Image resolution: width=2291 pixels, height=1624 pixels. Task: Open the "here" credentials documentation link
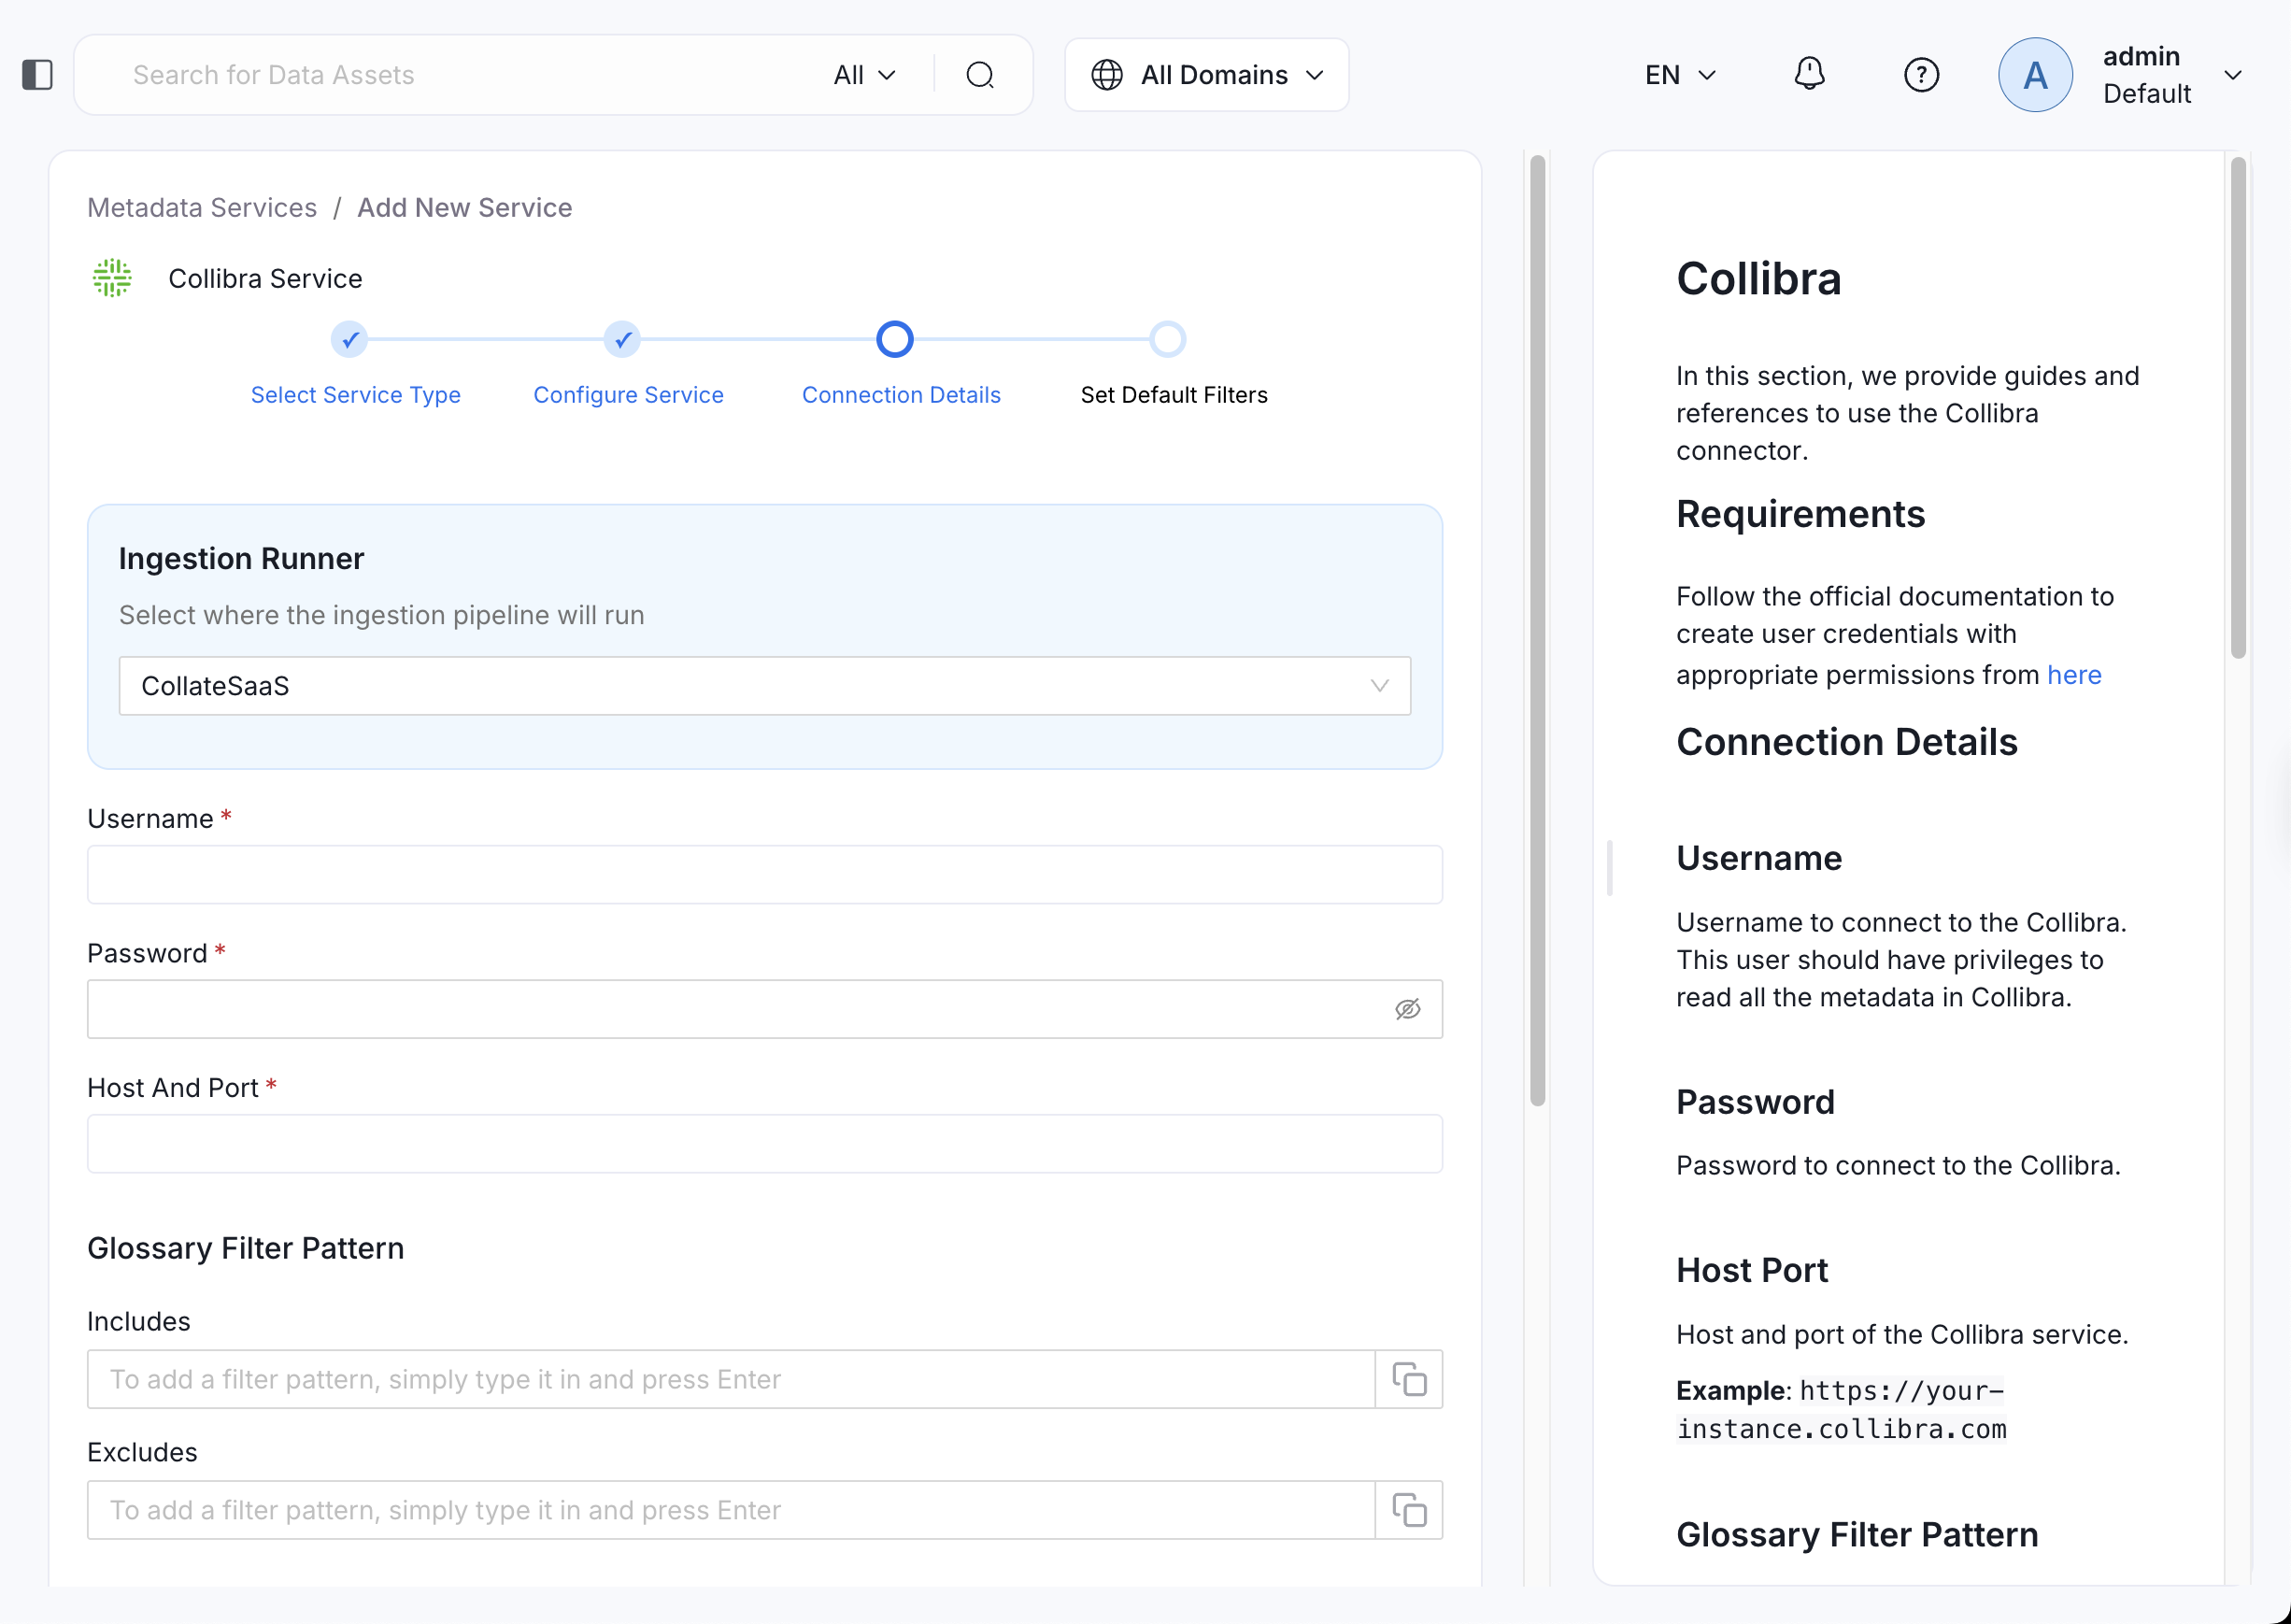pos(2074,675)
